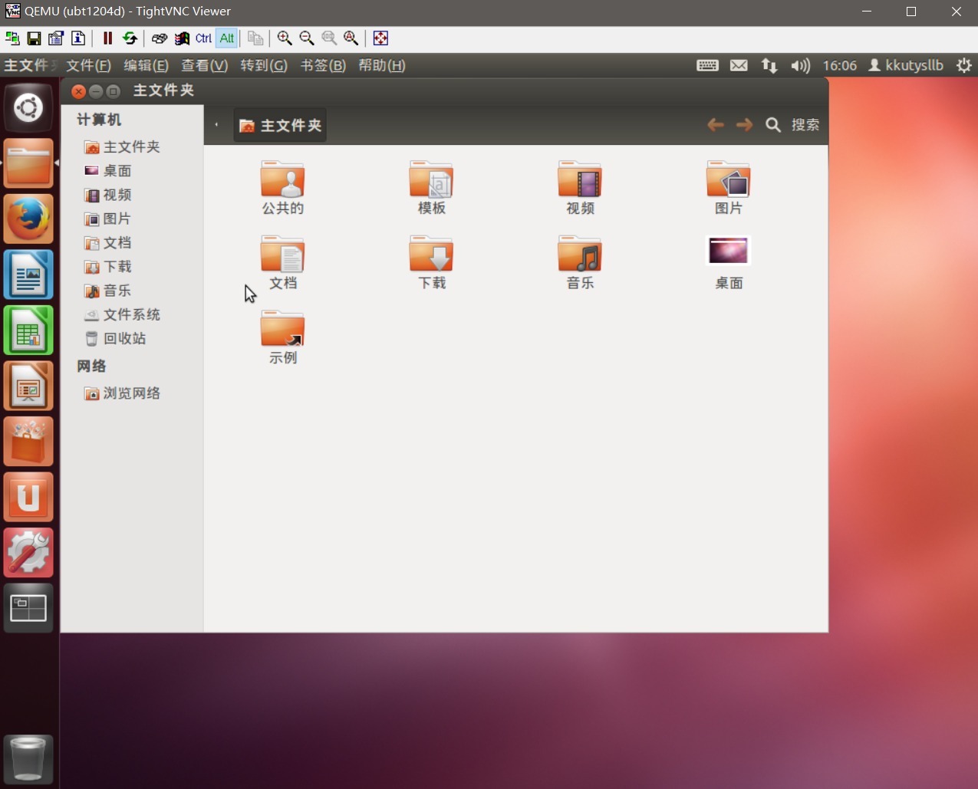Click the keyboard input indicator in top panel

[x=707, y=65]
